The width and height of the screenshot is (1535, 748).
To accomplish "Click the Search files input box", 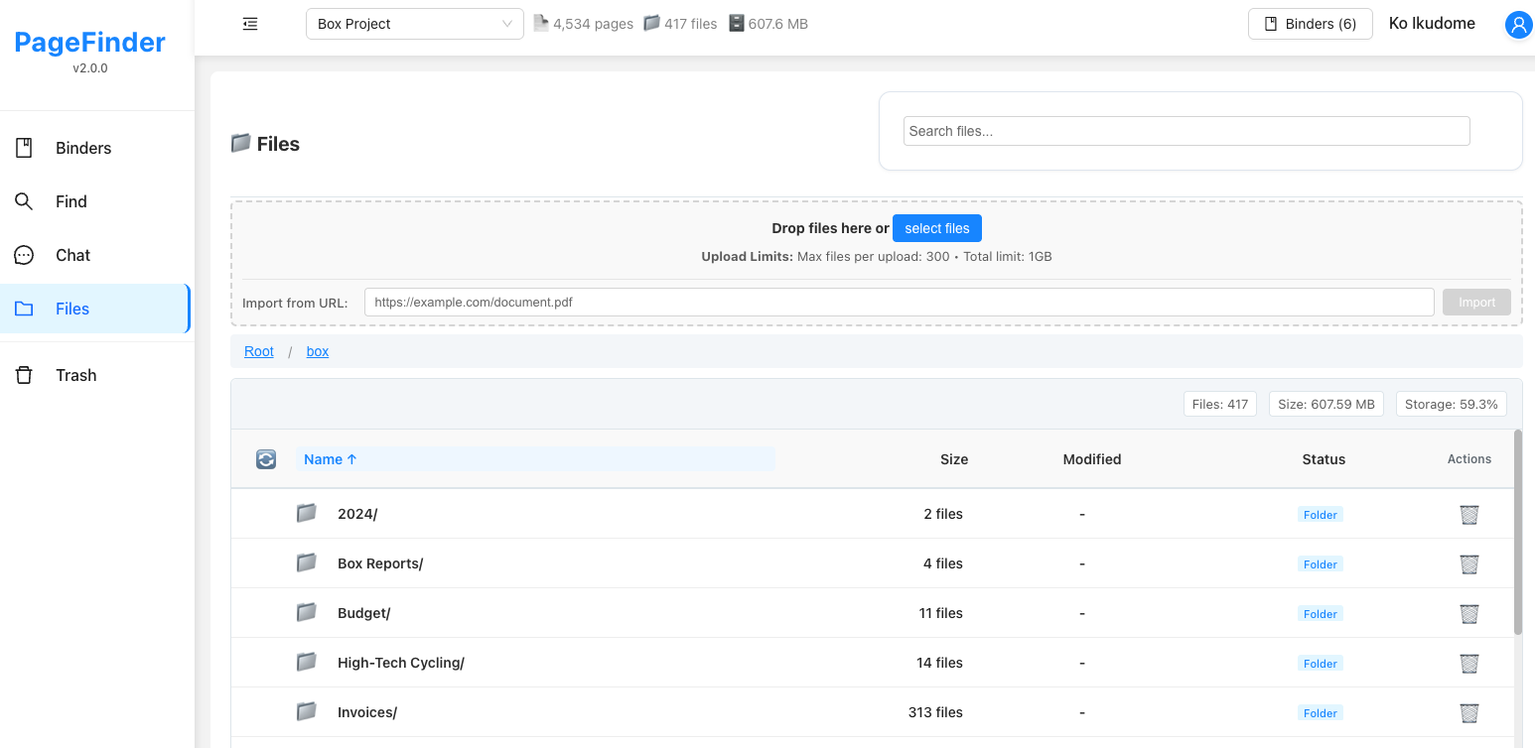I will 1186,130.
